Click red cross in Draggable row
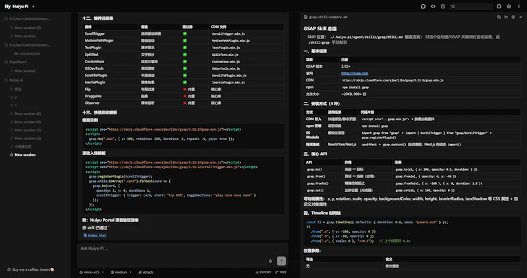The height and width of the screenshot is (278, 527). click(185, 96)
